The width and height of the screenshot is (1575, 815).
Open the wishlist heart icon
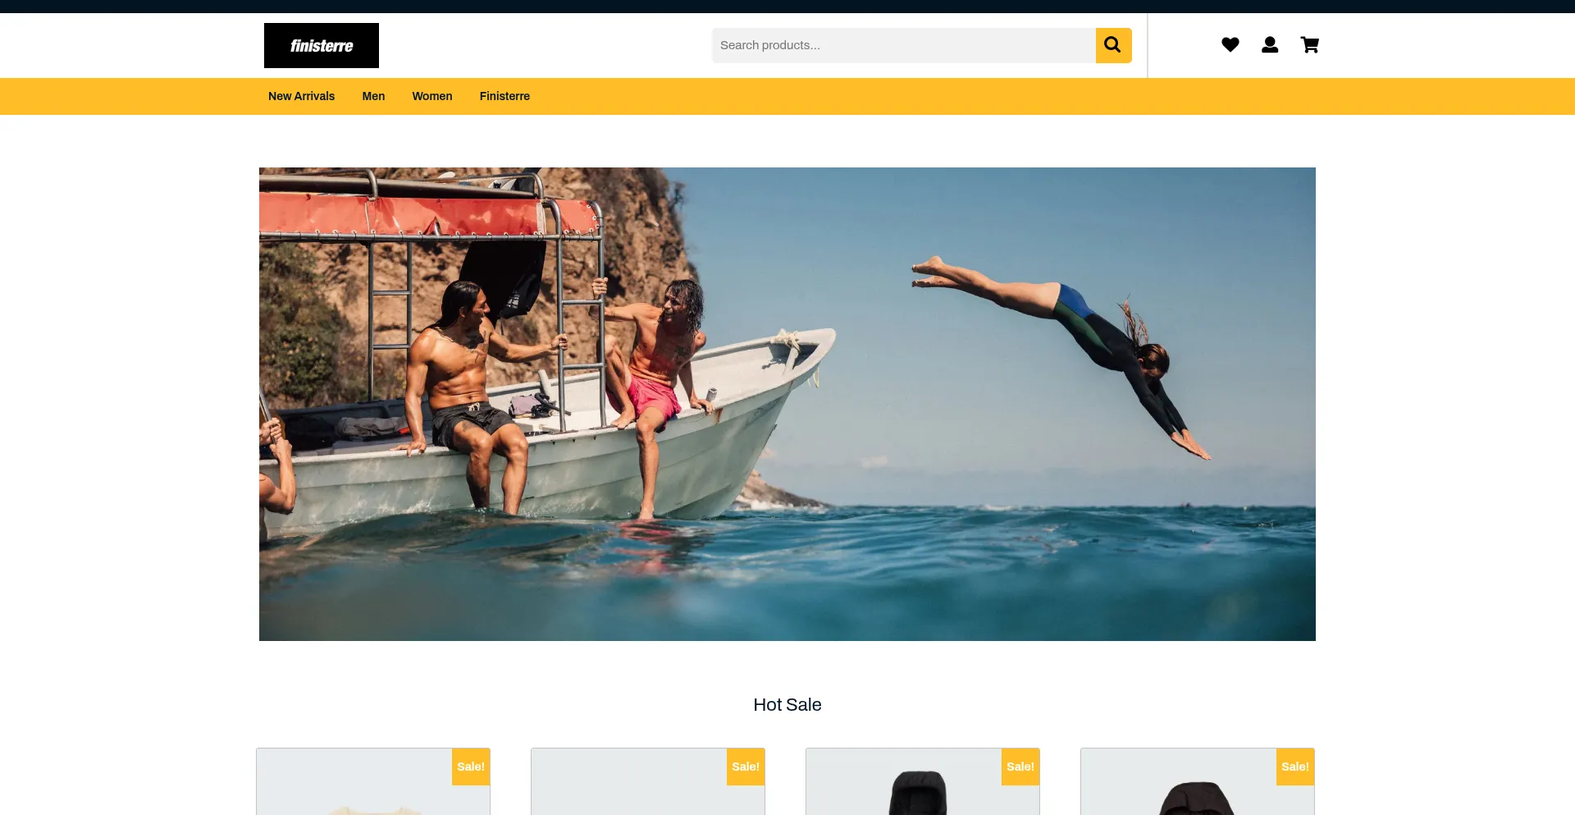click(x=1230, y=45)
